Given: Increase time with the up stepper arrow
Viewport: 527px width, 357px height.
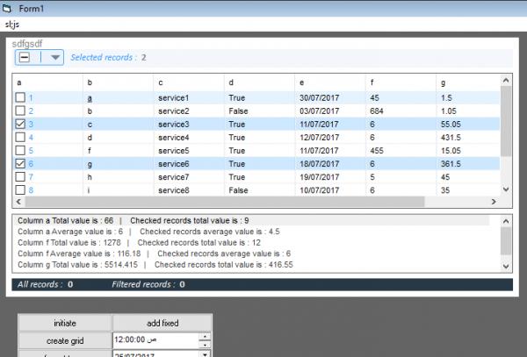Looking at the screenshot, I should pos(205,336).
